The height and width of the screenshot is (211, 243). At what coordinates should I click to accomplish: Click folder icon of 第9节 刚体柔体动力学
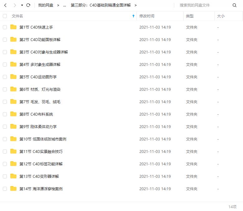coord(13,126)
